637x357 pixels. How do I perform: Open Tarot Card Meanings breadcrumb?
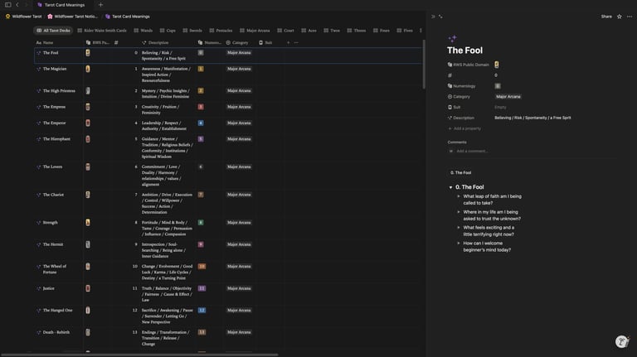tap(128, 17)
